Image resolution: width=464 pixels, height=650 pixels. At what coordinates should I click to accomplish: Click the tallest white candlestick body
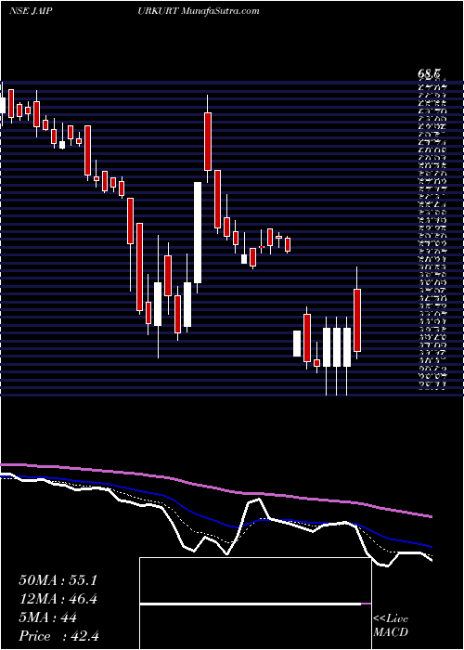[x=198, y=232]
